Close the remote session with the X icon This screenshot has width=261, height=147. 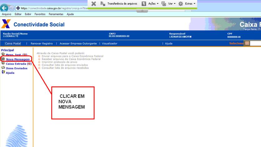[x=94, y=4]
